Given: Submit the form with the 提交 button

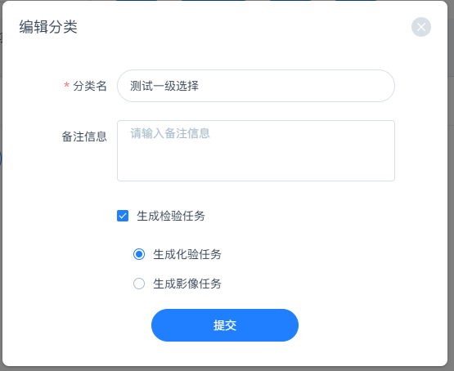Looking at the screenshot, I should click(x=225, y=325).
